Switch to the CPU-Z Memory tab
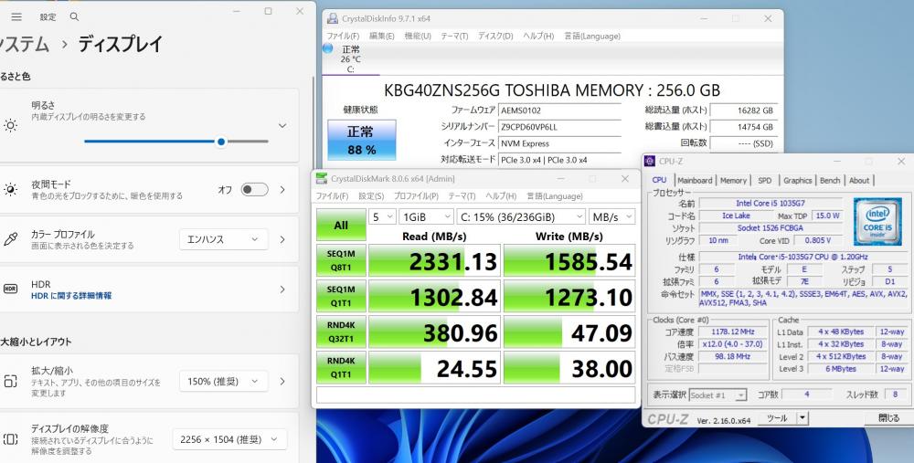The image size is (914, 463). 733,181
